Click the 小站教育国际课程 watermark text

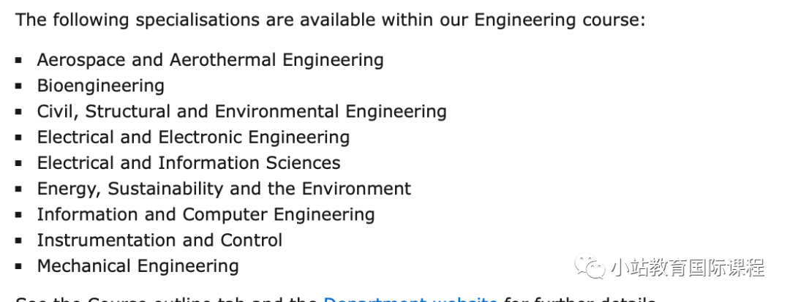click(688, 268)
